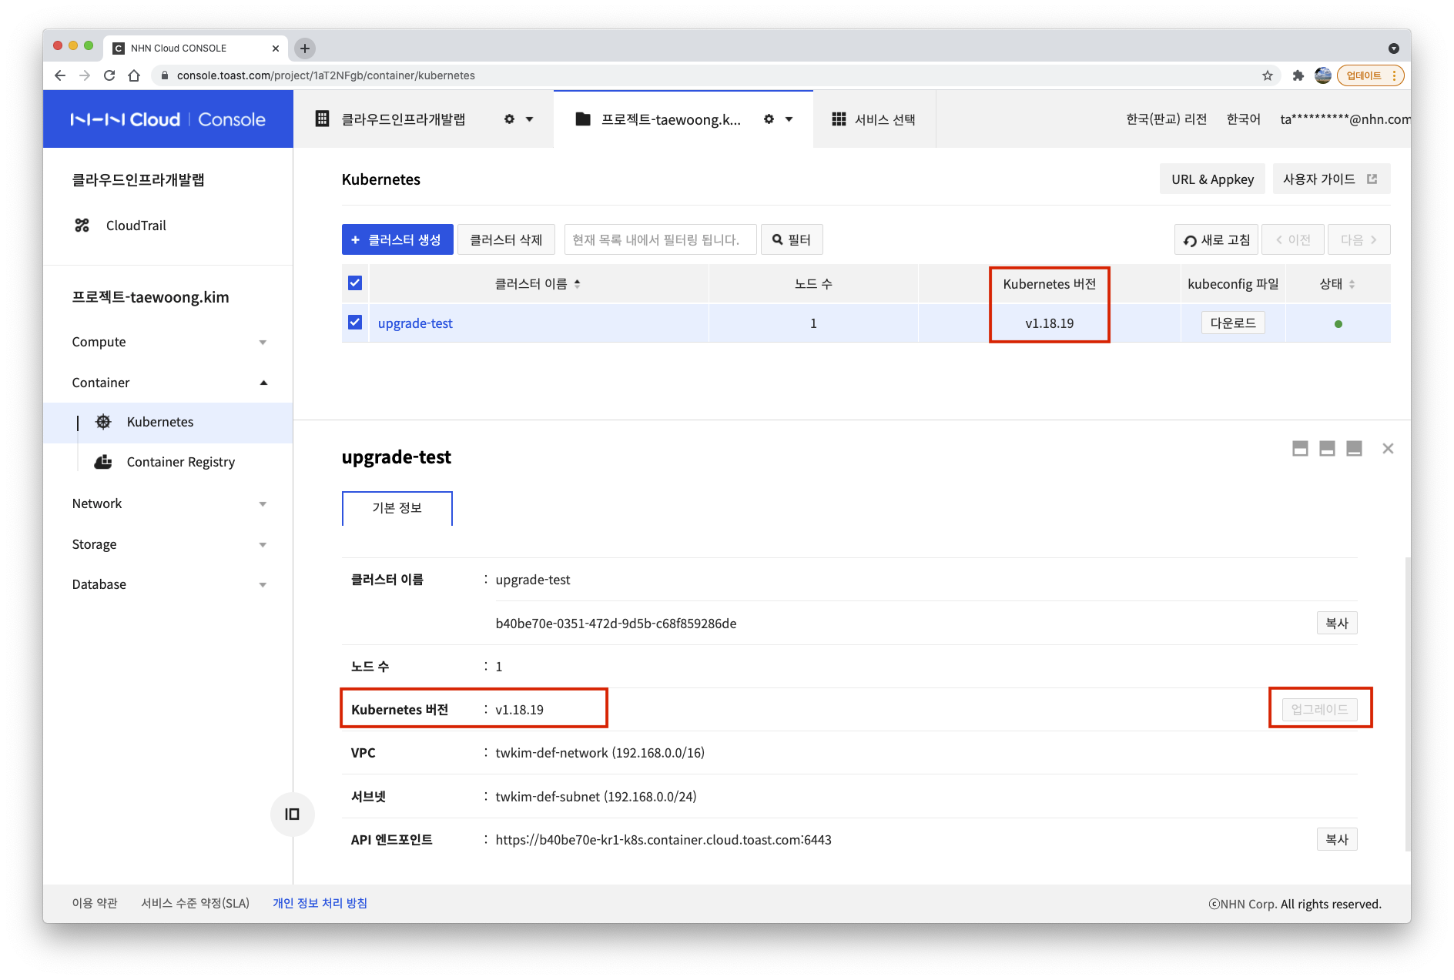
Task: Open the 한국(판교) 리전 region selector
Action: pyautogui.click(x=1166, y=119)
